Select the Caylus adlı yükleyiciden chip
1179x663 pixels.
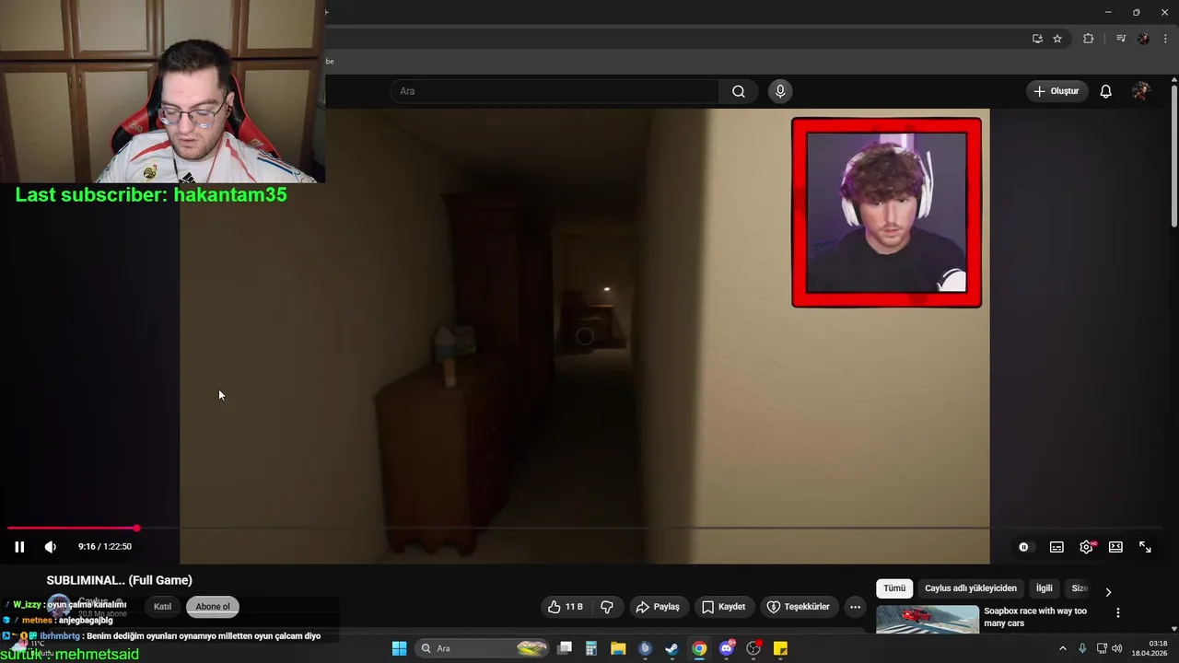(x=971, y=588)
